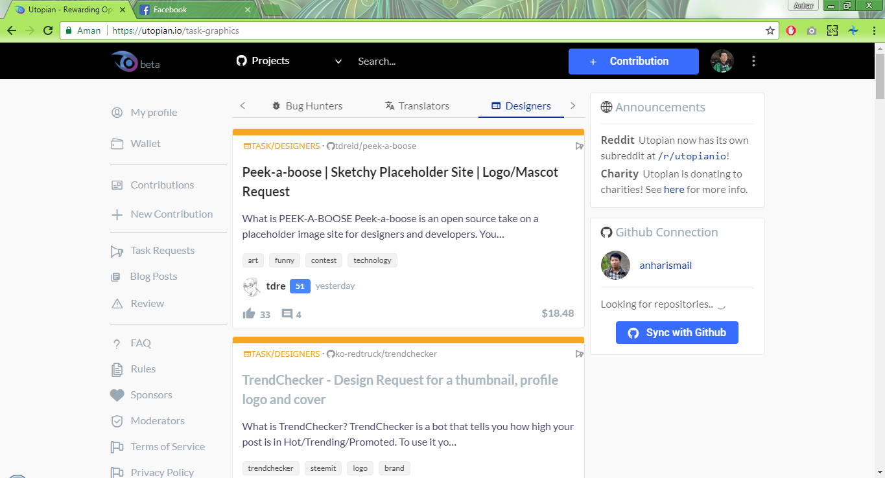885x478 pixels.
Task: Bookmark this page with the star icon
Action: tap(770, 30)
